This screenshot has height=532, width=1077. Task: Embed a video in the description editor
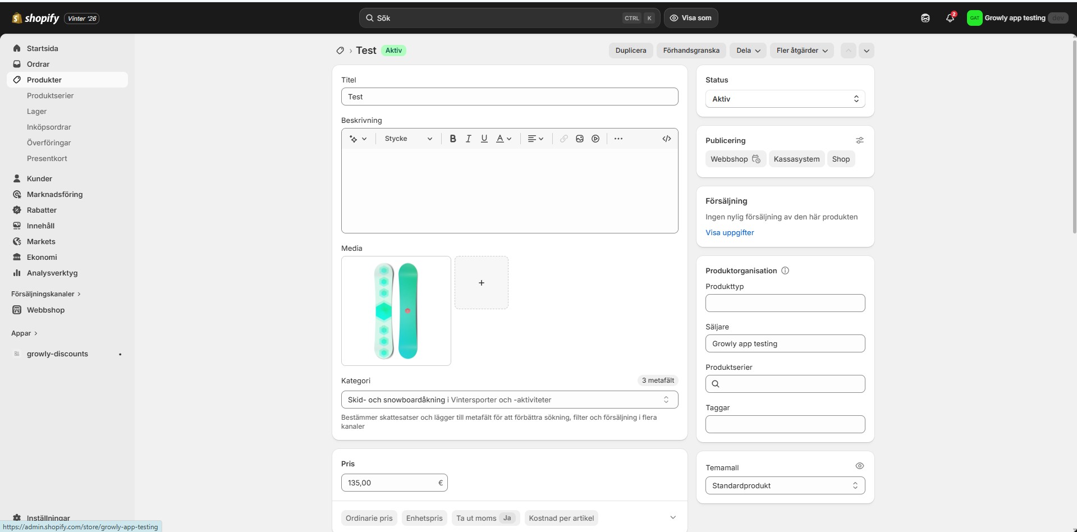point(595,139)
